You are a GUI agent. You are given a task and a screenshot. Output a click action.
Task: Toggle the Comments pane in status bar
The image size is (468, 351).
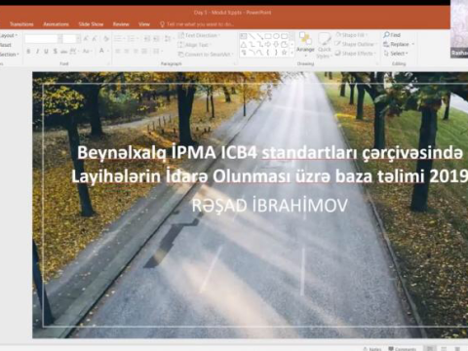(402, 349)
